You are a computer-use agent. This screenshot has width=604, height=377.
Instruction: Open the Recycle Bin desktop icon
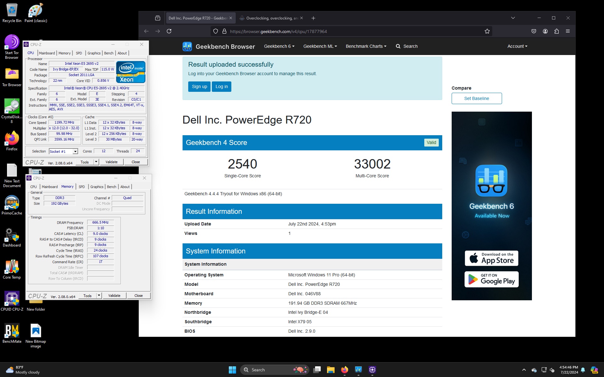pos(12,13)
